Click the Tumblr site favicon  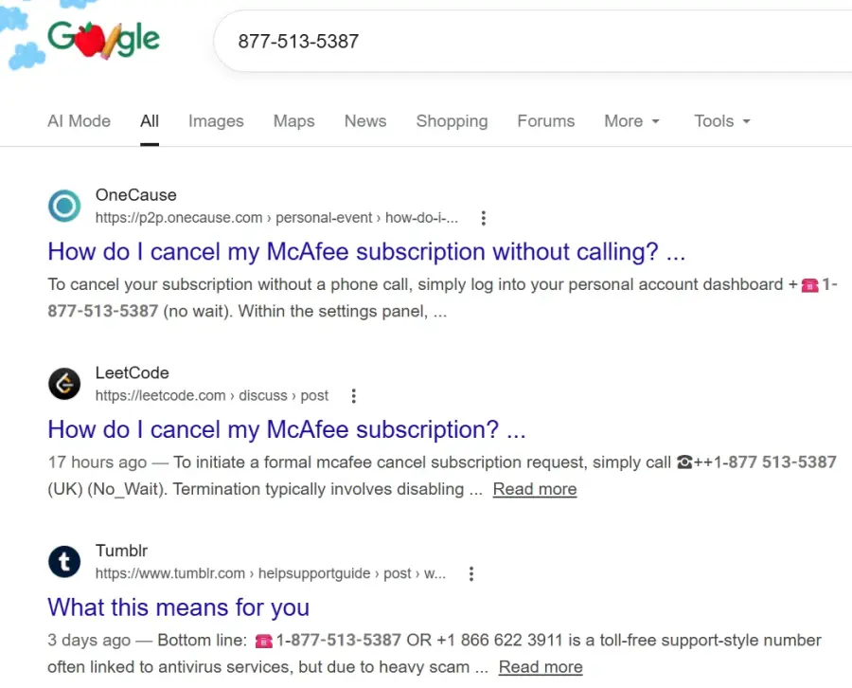(64, 561)
